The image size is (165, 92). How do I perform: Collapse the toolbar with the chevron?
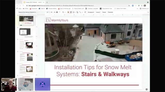pyautogui.click(x=148, y=12)
